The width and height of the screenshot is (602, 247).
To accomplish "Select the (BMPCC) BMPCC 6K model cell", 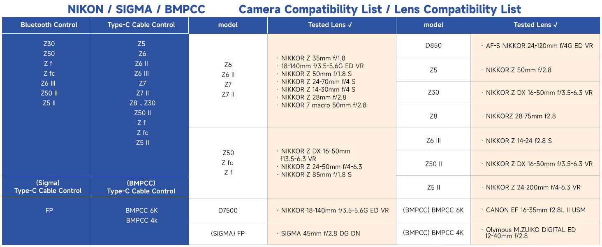I will (x=433, y=210).
